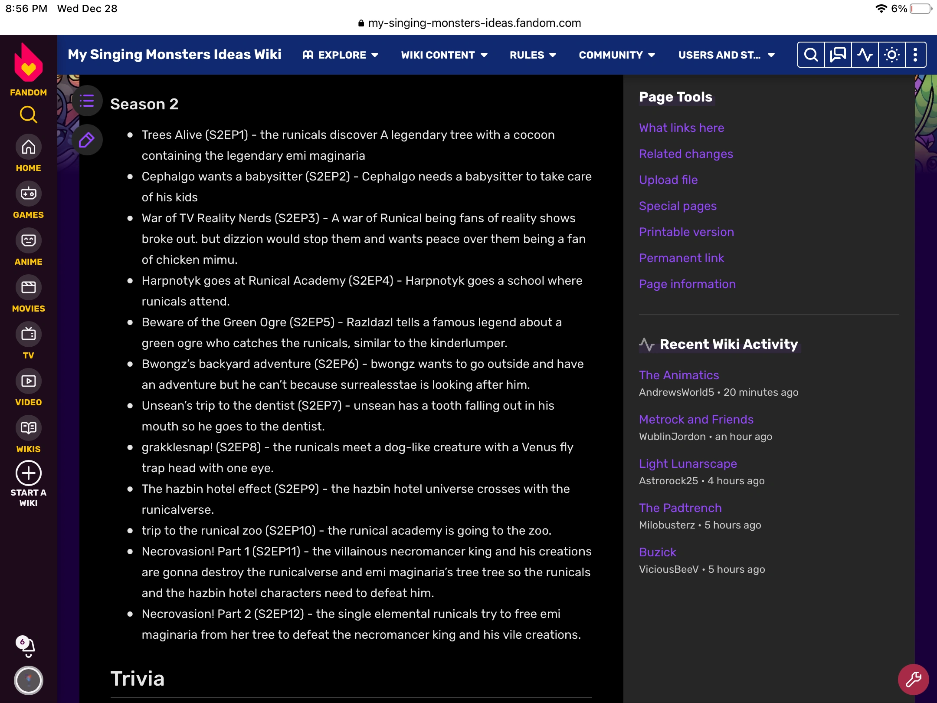The height and width of the screenshot is (703, 937).
Task: Open The Animatics recent activity page
Action: (x=678, y=375)
